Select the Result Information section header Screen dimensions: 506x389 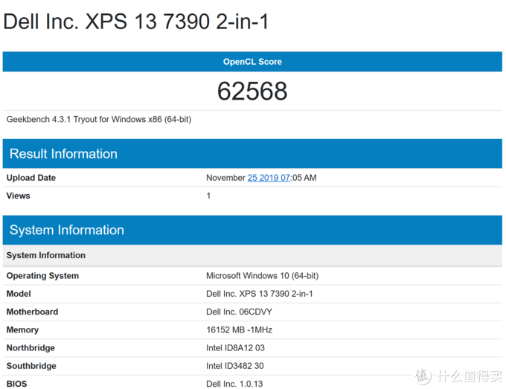point(63,154)
